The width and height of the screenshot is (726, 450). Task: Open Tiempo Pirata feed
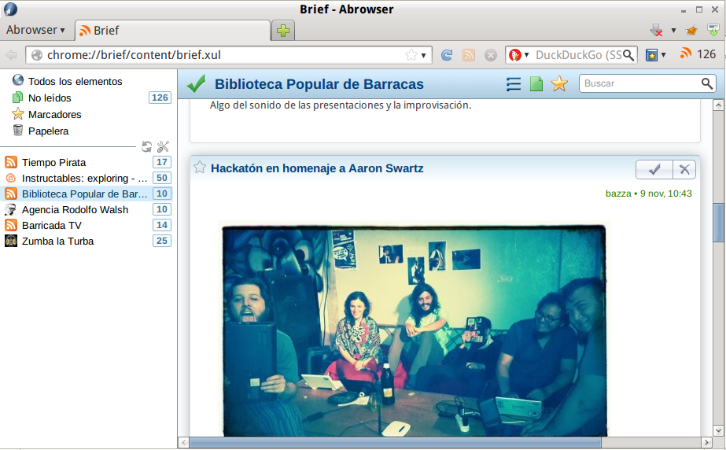coord(53,162)
